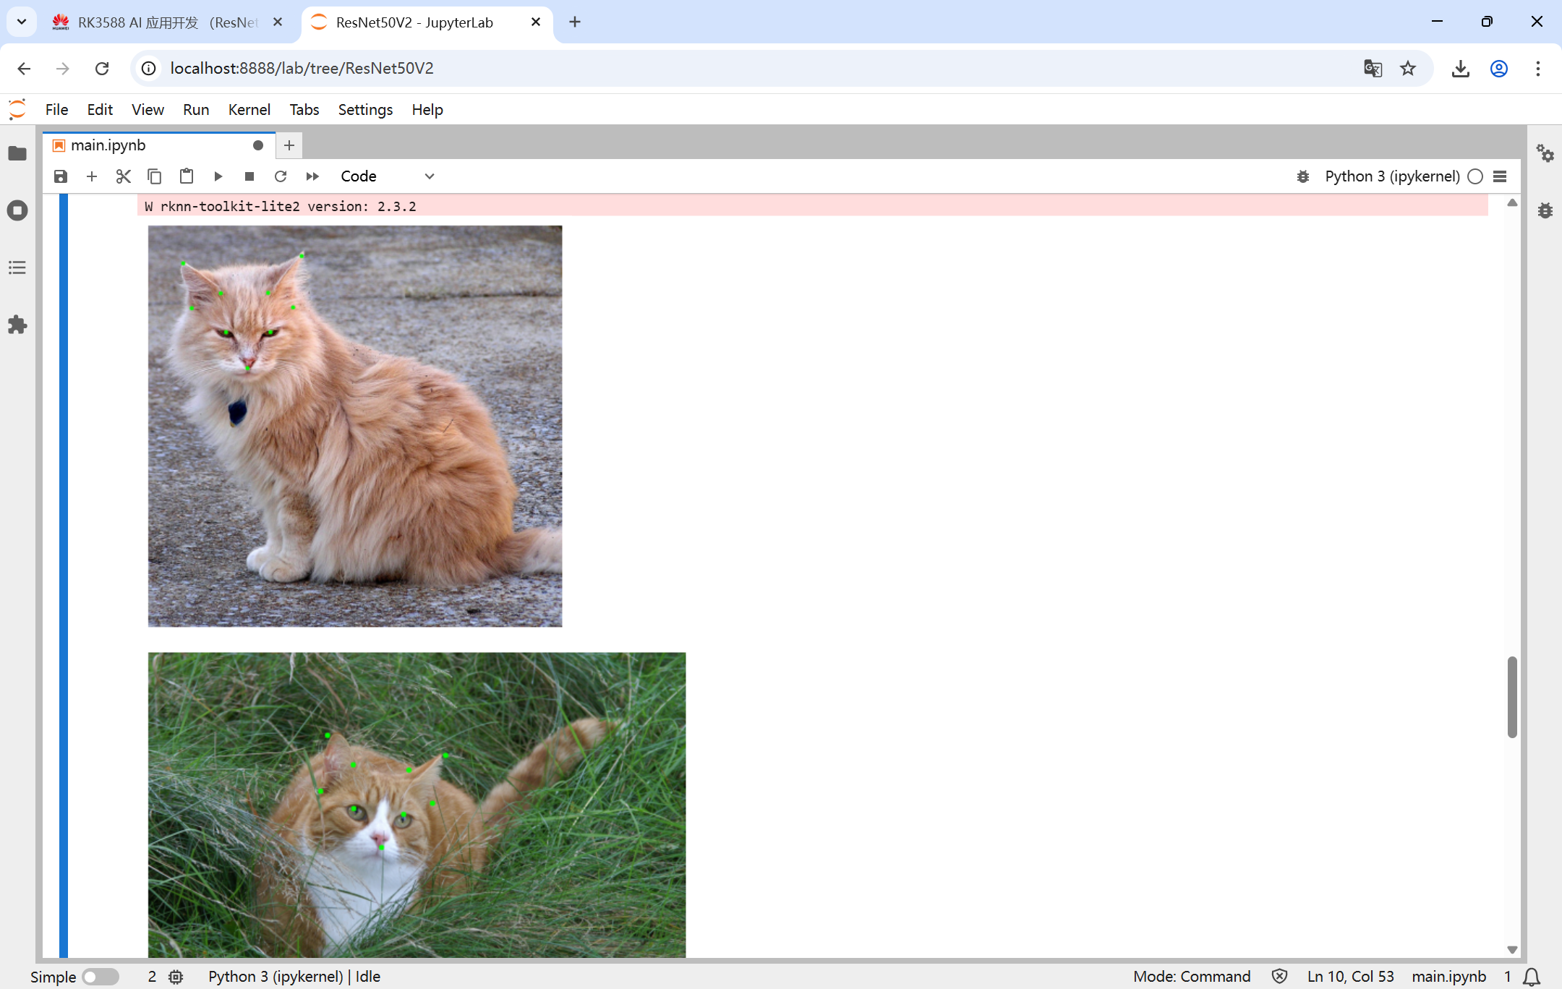This screenshot has height=989, width=1562.
Task: Restart the kernel with the circular arrow icon
Action: 281,176
